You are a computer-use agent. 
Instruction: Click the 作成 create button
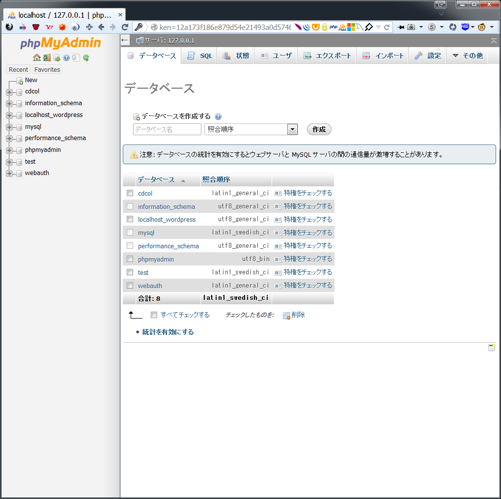point(319,129)
